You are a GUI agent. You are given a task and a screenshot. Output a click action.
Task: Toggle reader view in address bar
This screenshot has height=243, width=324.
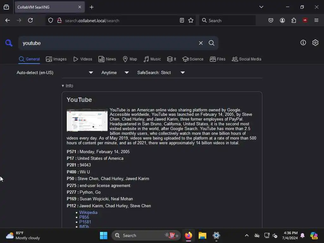point(182,20)
